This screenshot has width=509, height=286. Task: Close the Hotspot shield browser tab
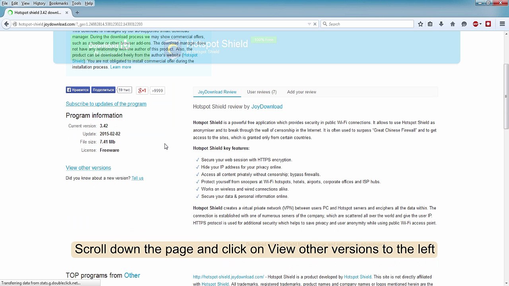coord(67,13)
